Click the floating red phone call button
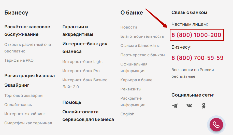Screen dimensions: 233x135 216,125
